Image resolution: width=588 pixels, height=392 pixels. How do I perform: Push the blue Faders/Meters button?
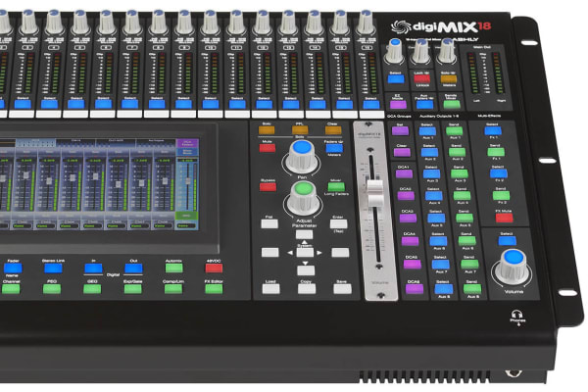point(334,148)
